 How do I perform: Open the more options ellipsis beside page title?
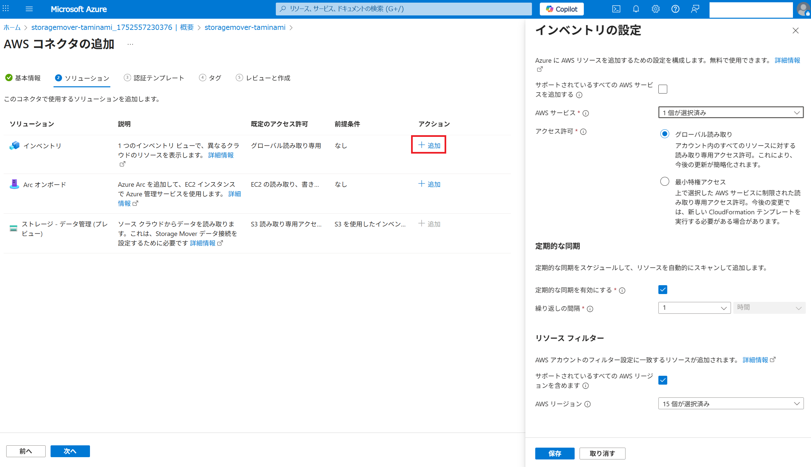tap(130, 44)
